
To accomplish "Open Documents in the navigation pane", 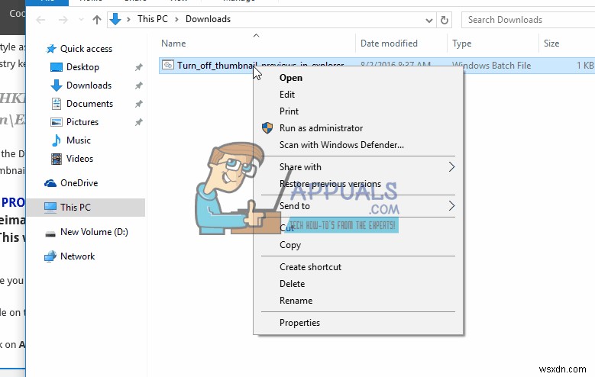I will (x=89, y=104).
